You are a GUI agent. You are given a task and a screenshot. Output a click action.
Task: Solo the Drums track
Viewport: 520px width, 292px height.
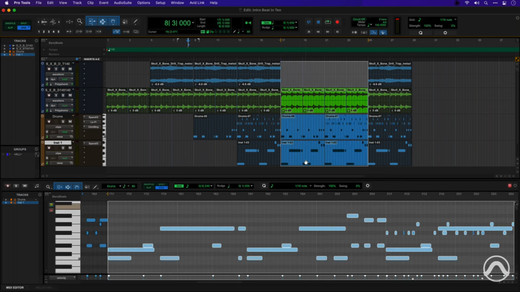pos(63,122)
